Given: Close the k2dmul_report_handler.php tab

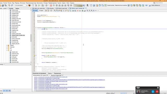Looking at the screenshot, I should [86, 8].
